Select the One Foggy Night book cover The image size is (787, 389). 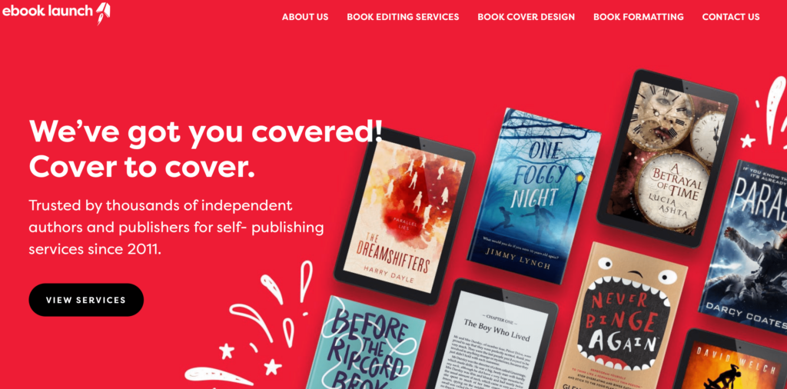(534, 196)
